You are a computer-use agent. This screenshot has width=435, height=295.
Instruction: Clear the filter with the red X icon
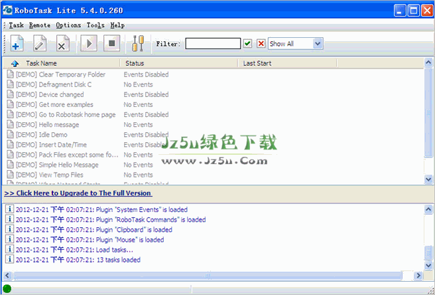coord(261,44)
